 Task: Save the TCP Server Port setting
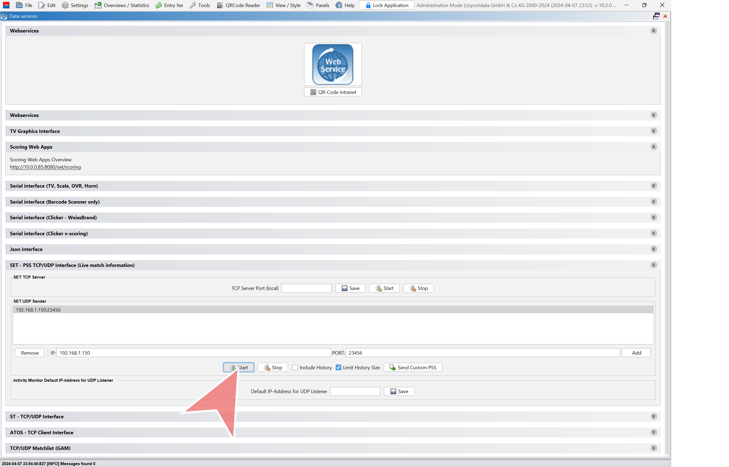[x=350, y=288]
